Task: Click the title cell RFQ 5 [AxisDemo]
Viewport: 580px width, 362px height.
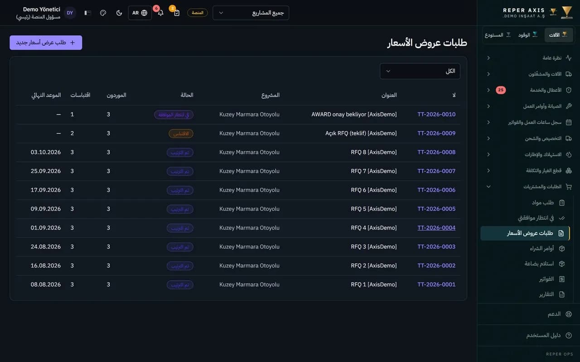Action: click(374, 209)
